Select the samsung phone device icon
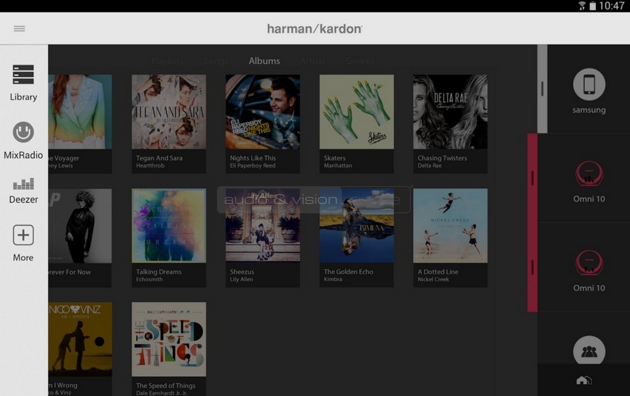630x396 pixels. 589,84
